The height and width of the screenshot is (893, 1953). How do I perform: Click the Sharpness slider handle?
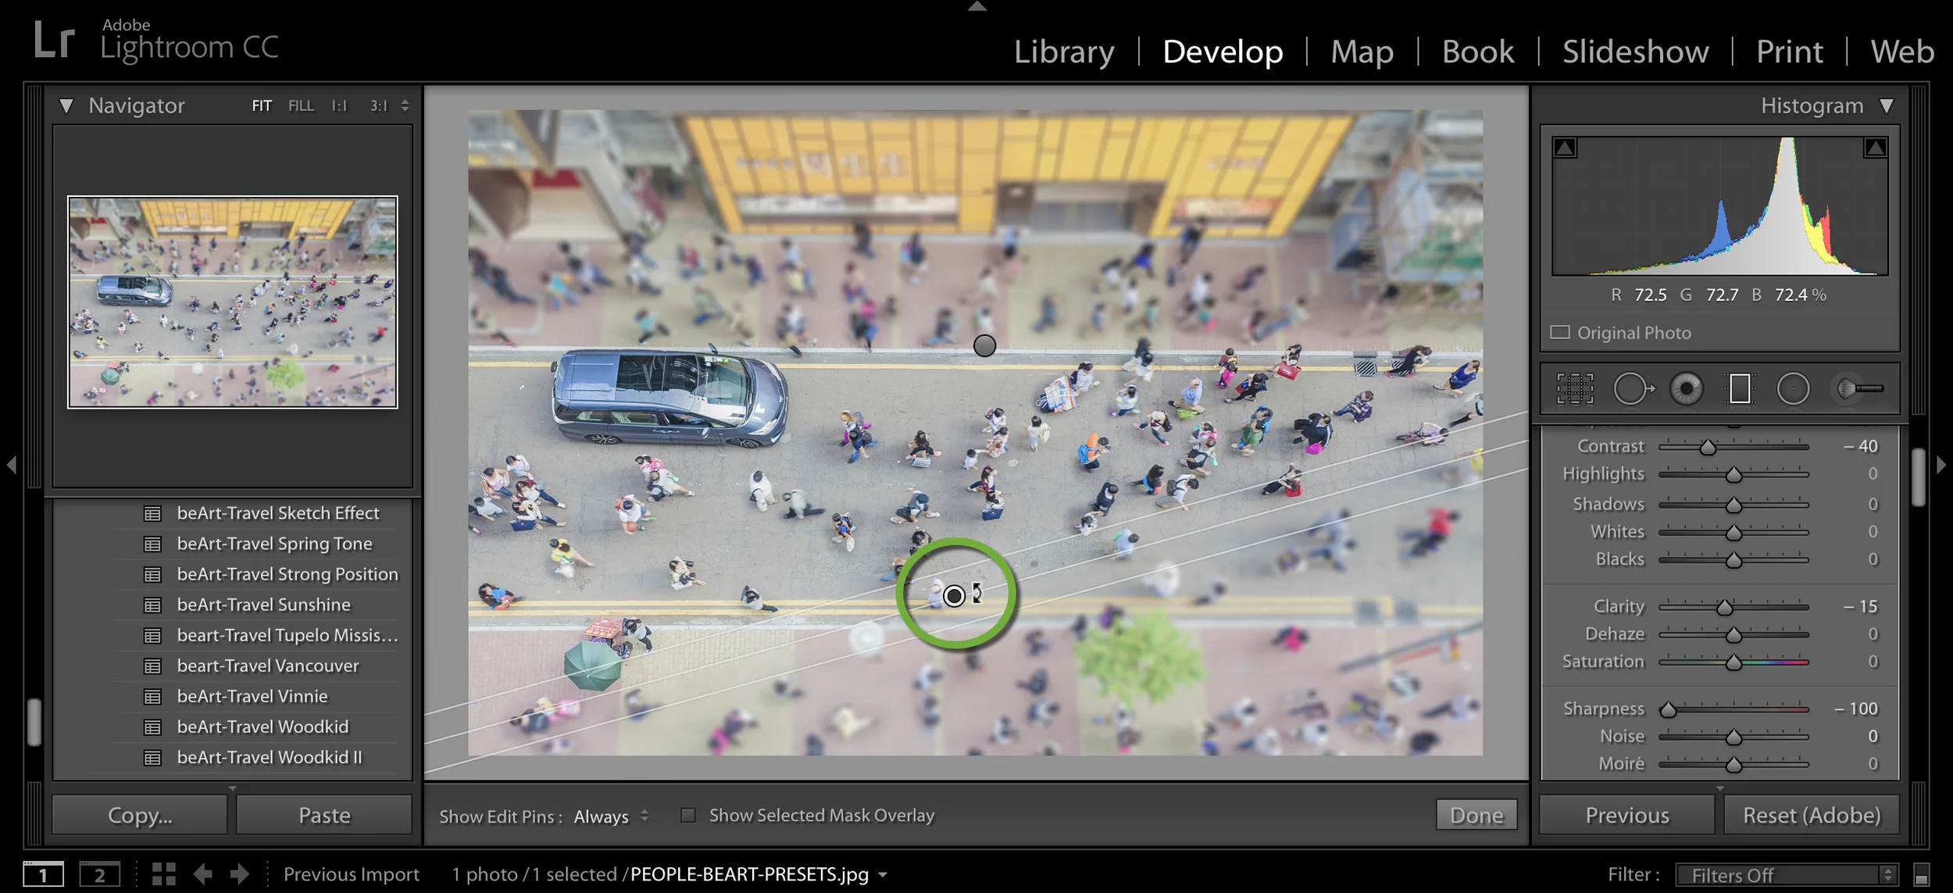click(1668, 709)
